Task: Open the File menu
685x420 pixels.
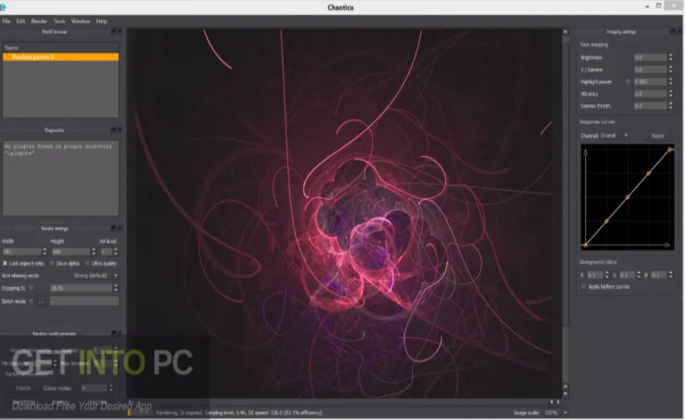Action: 6,21
